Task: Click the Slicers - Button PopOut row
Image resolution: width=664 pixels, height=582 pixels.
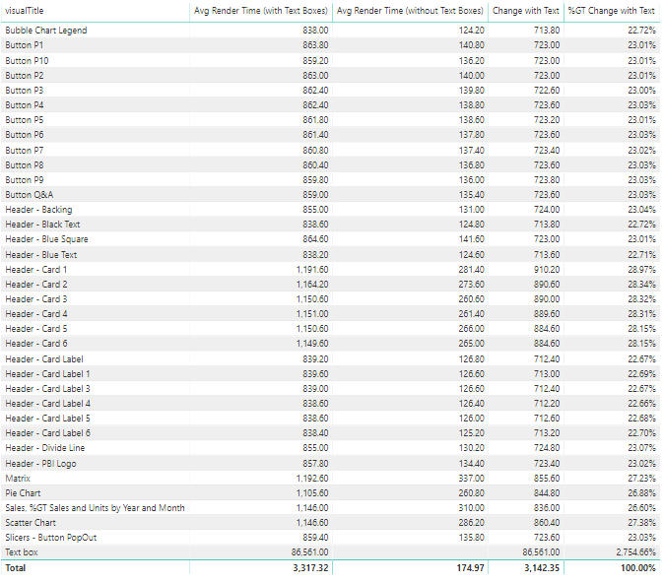Action: coord(330,538)
